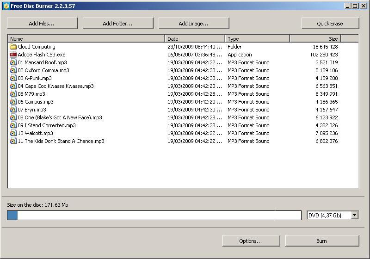
Task: Select the file name '09 I Stand Corrected.mp3'
Action: tap(47, 125)
